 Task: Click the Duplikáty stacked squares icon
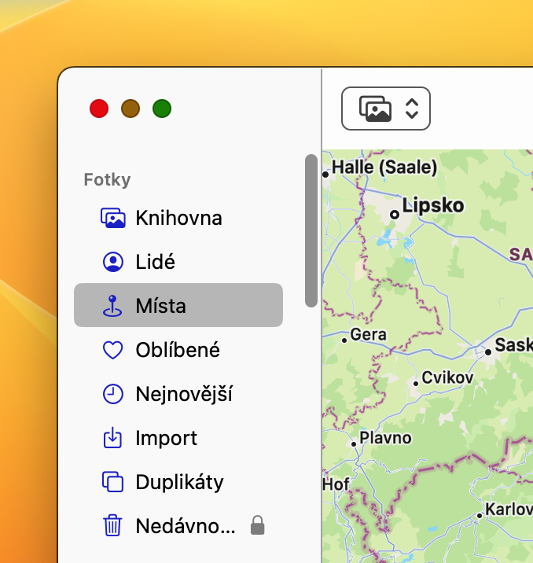pos(112,482)
